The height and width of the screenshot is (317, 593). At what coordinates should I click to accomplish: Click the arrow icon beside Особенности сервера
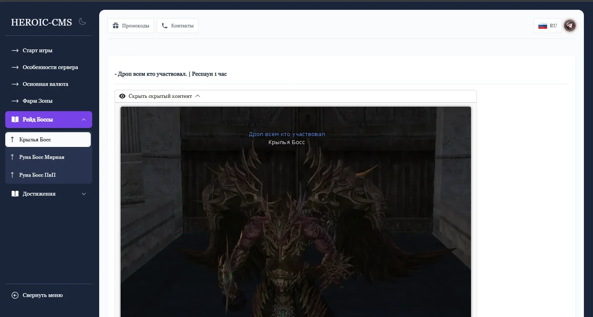pyautogui.click(x=15, y=67)
